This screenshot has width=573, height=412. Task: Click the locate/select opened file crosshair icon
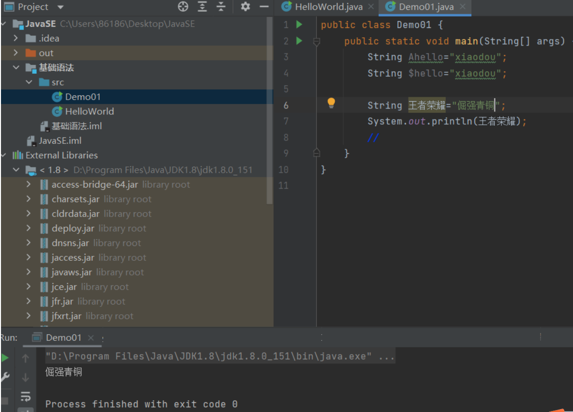[183, 6]
